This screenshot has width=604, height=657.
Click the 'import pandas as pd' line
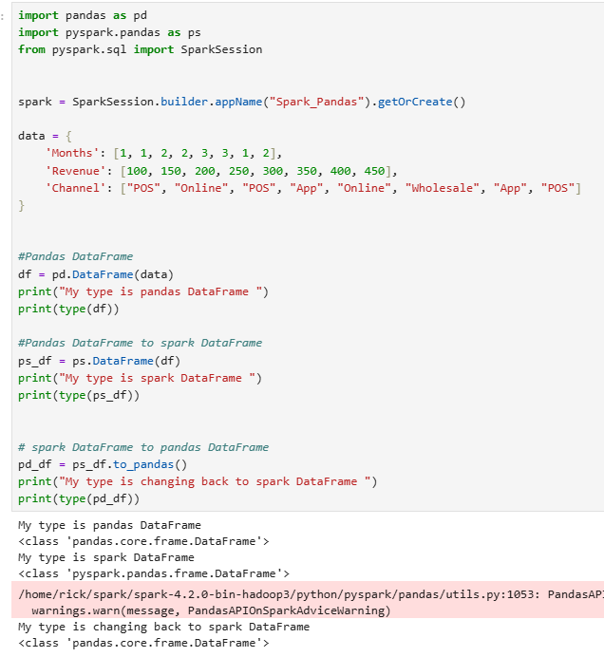coord(83,15)
